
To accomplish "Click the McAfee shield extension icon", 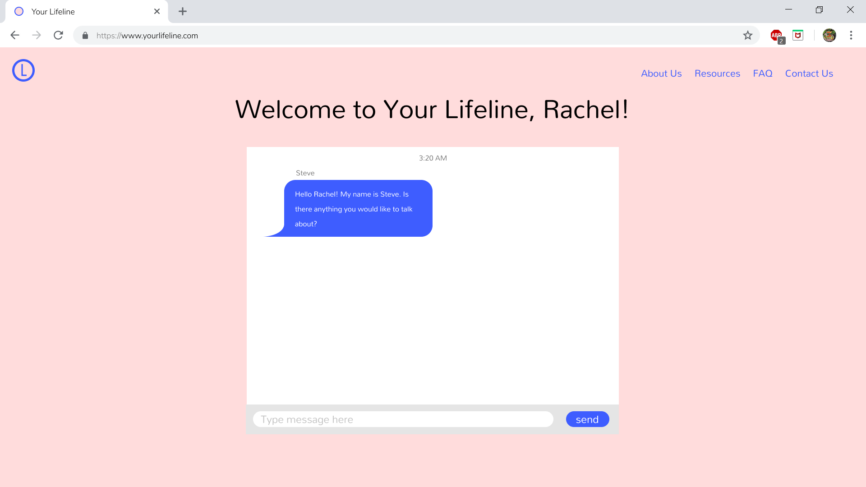I will tap(798, 35).
